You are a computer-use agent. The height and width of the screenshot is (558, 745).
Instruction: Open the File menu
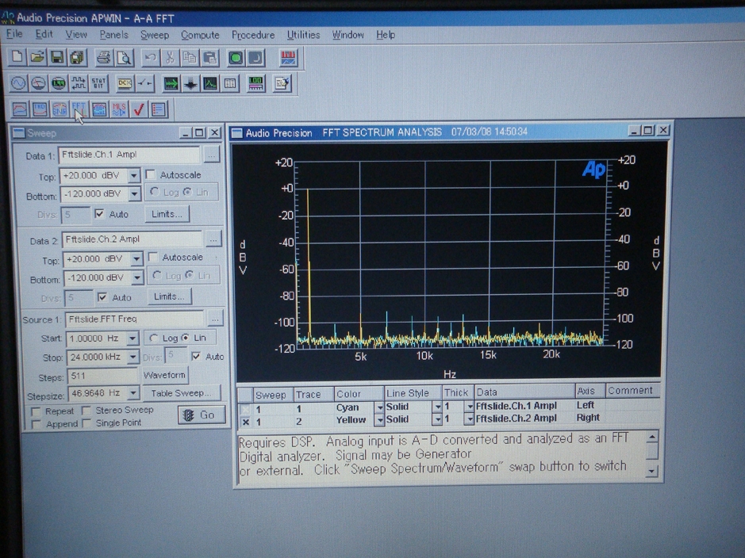[x=14, y=34]
